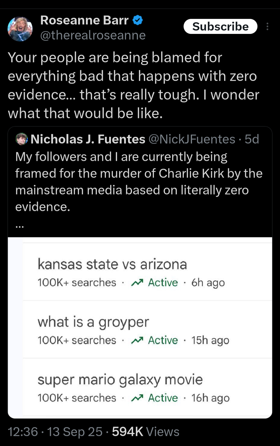Click the trending arrow icon beside 6h ago
The image size is (280, 446).
(137, 283)
